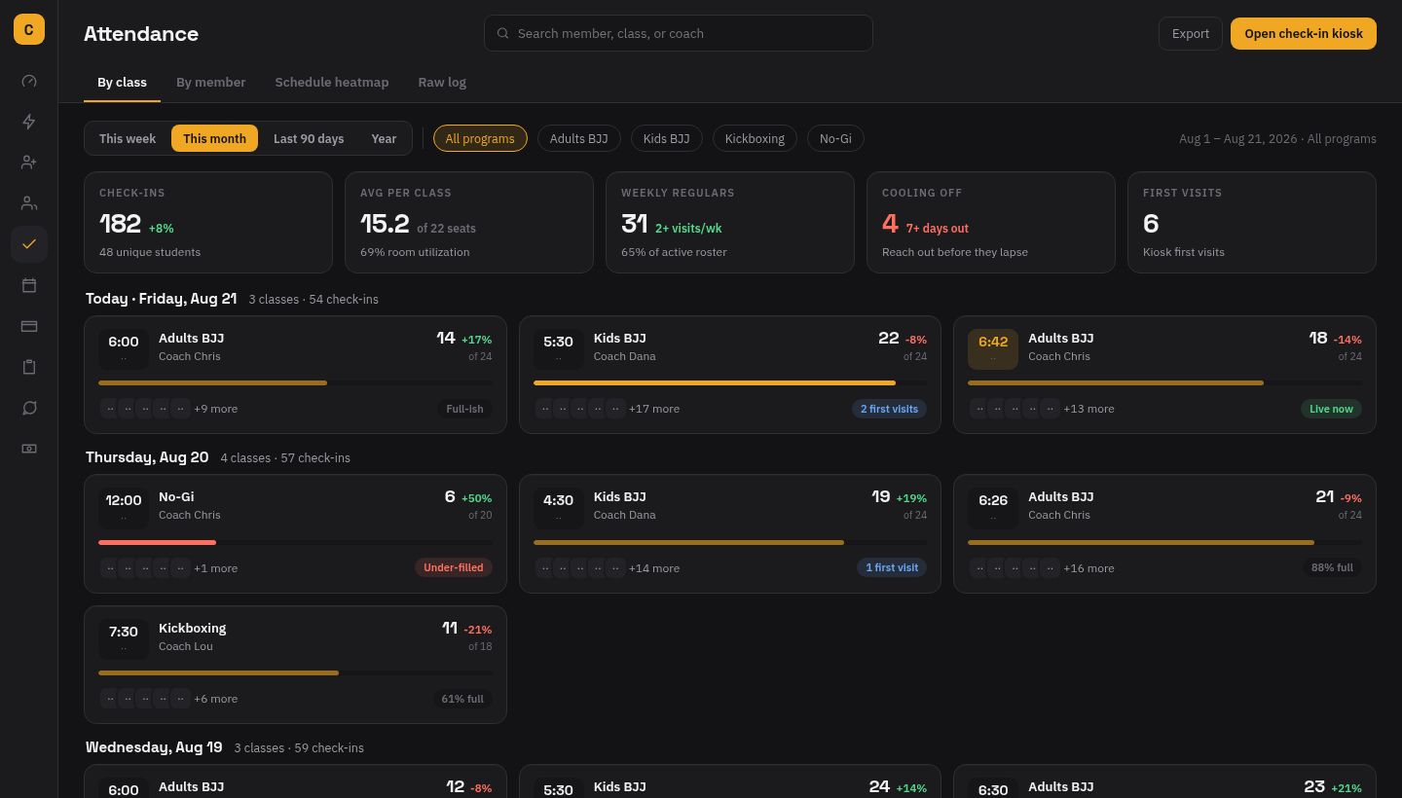Open the Raw log tab
Screen dimensions: 1402x798
(442, 83)
